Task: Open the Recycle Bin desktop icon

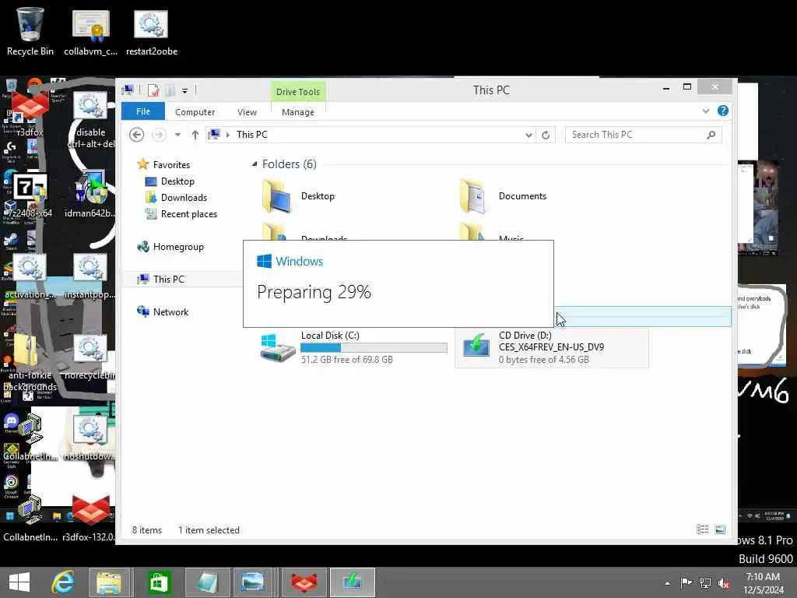Action: pos(30,31)
